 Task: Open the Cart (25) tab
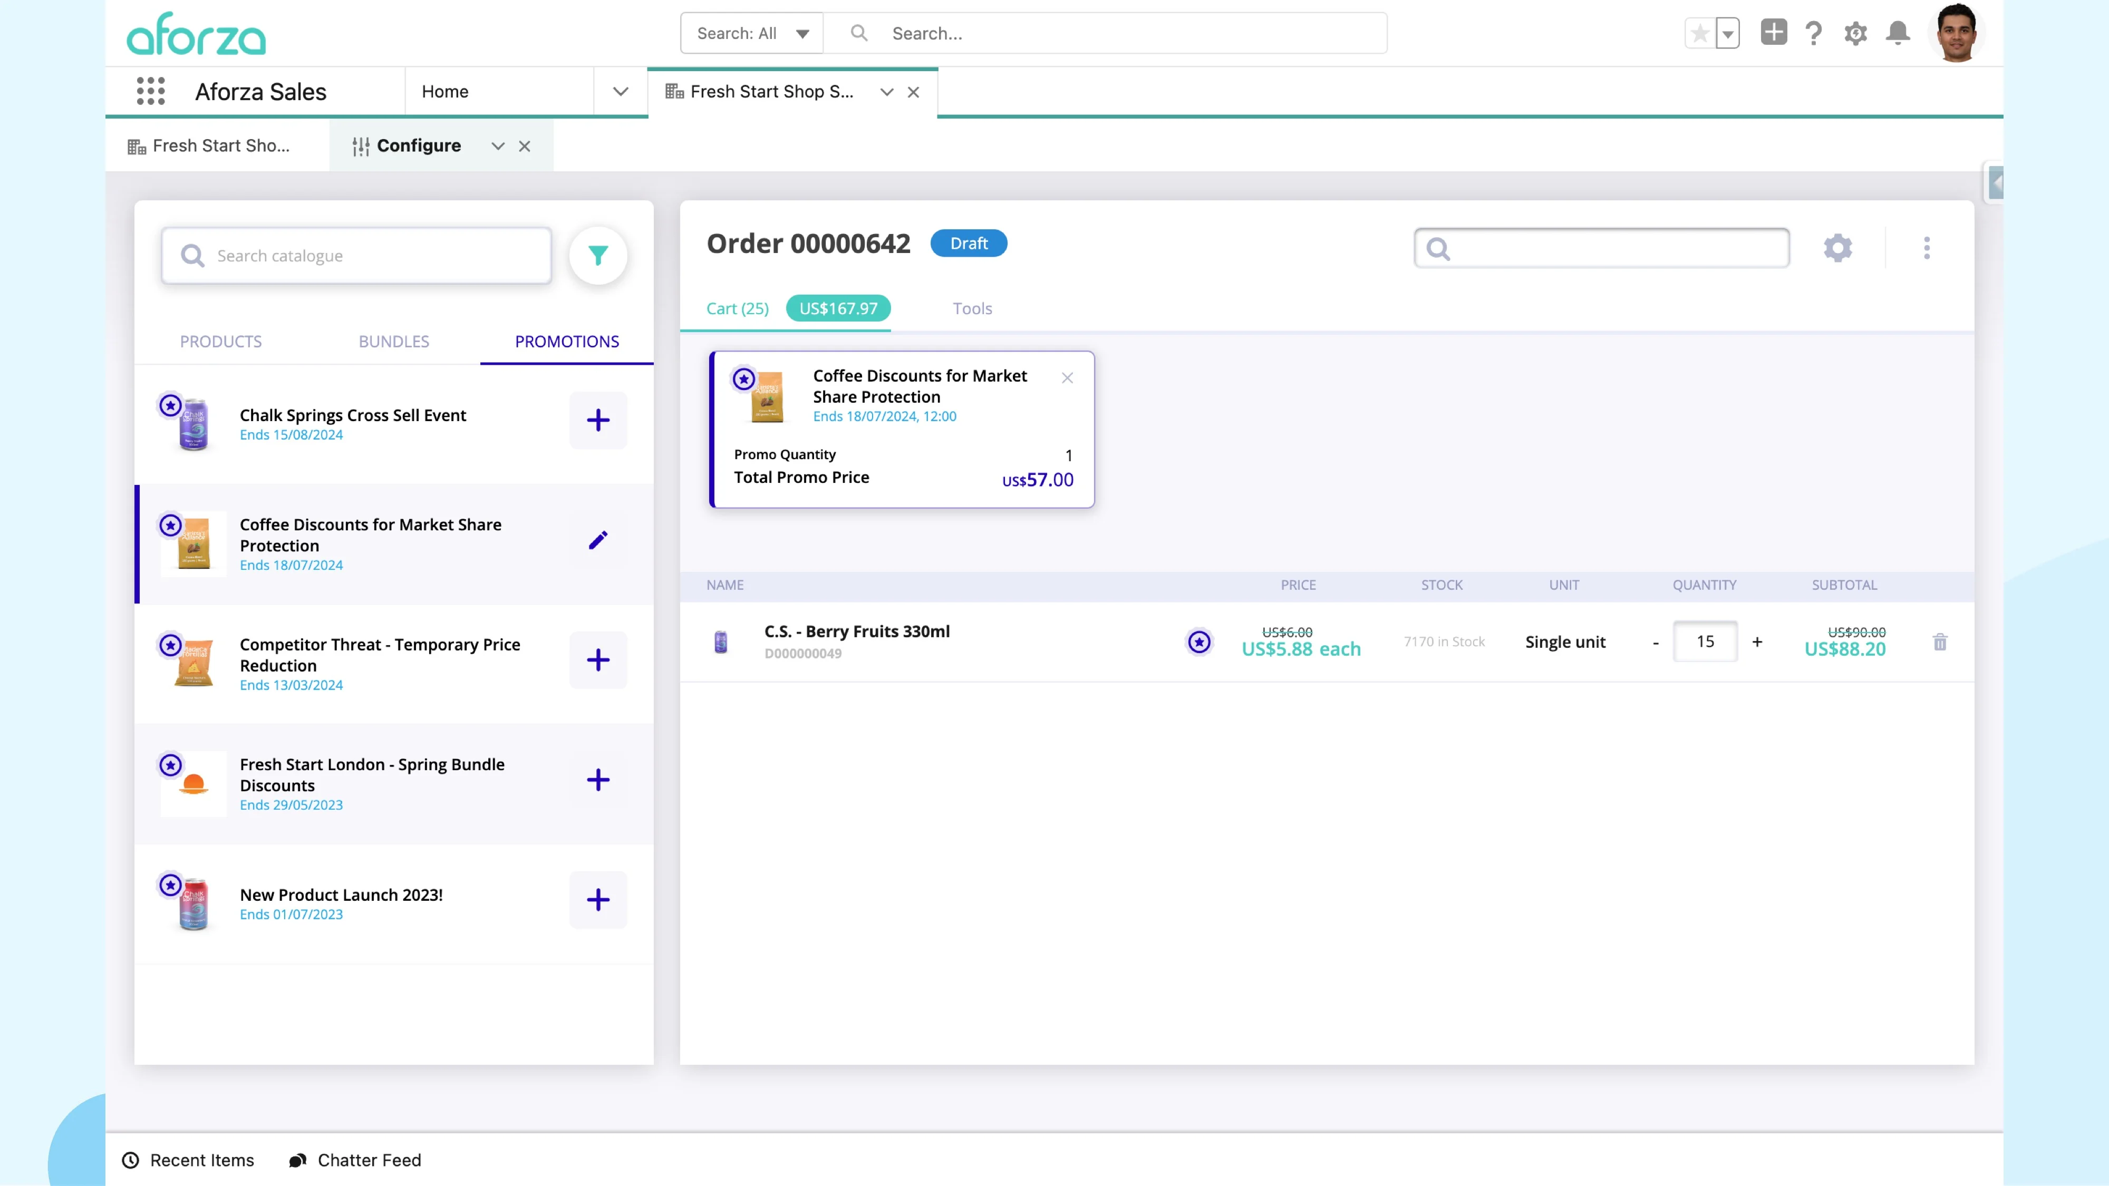738,308
